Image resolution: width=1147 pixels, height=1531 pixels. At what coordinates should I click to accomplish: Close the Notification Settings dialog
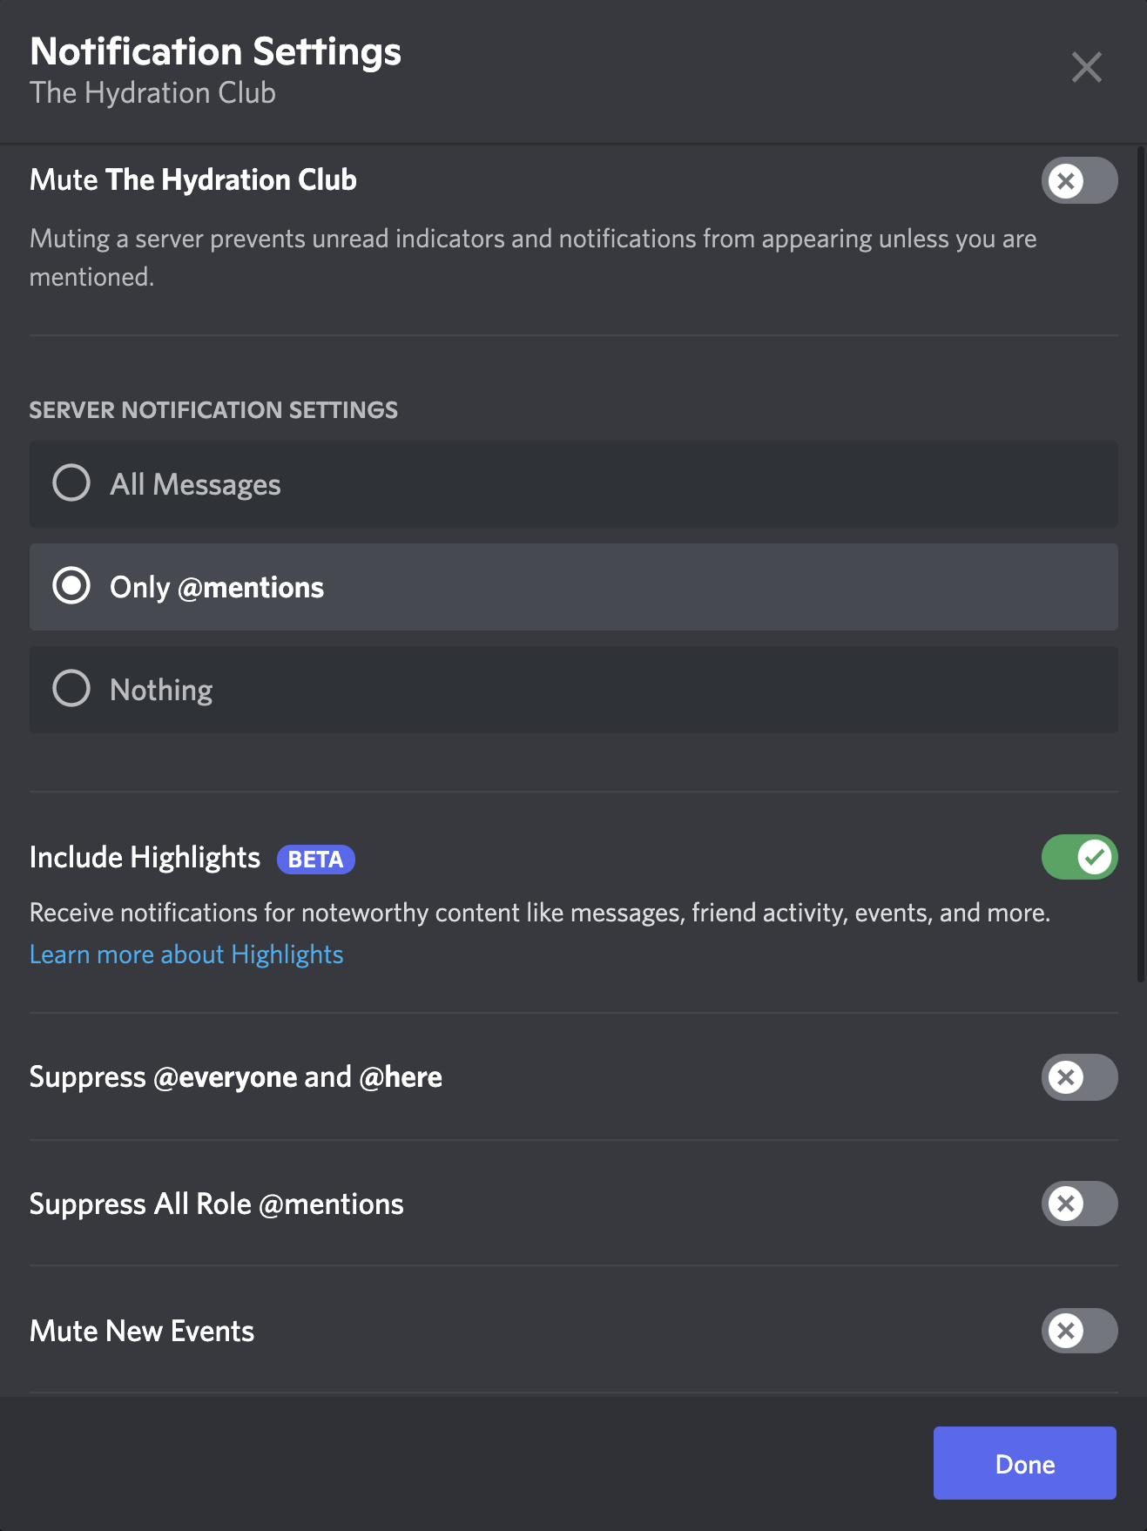(1086, 67)
